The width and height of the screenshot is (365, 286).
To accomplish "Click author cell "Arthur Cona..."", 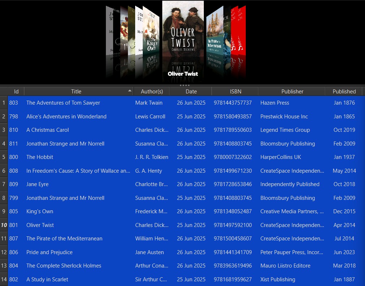I will coord(151,266).
